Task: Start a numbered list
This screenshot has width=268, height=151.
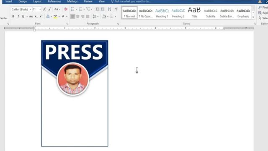Action: click(x=80, y=9)
